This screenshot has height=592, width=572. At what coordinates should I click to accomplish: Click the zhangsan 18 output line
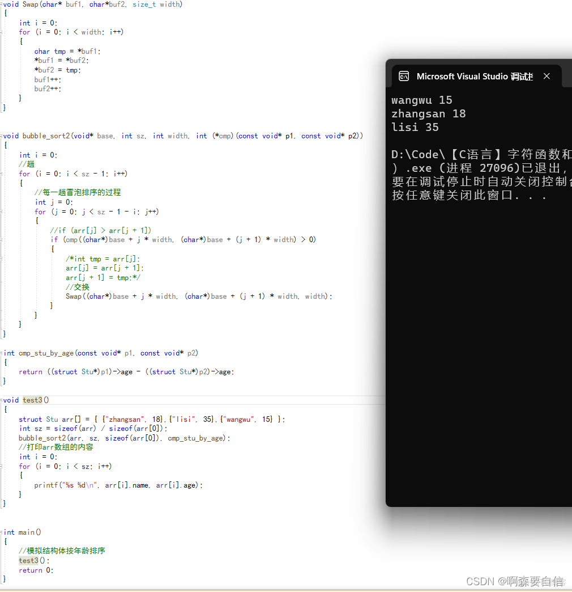[x=429, y=113]
